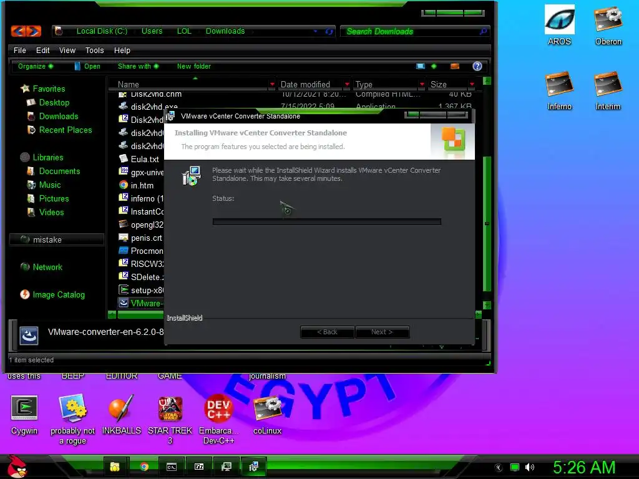Click the volume speaker tray icon

coord(529,467)
